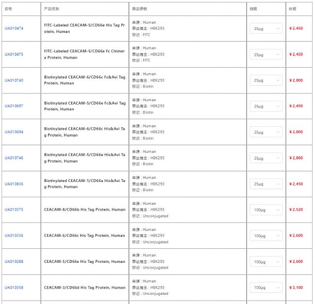Open product link UA010474
The width and height of the screenshot is (315, 304).
point(14,29)
